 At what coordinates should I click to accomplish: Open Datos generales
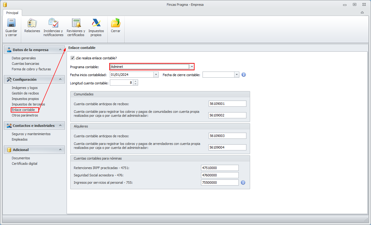24,58
